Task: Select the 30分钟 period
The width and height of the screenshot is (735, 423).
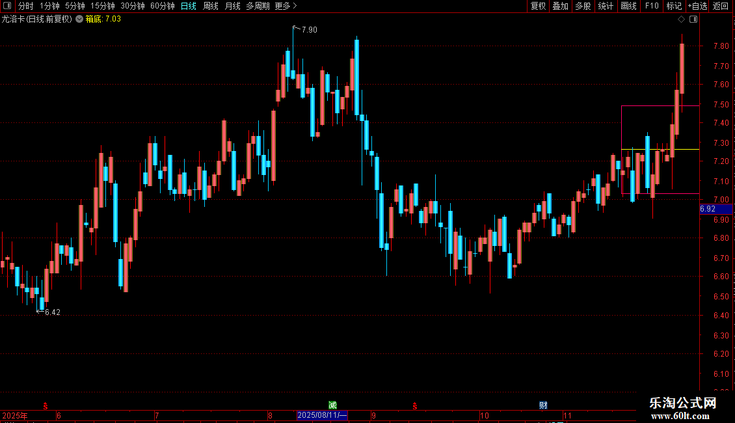Action: [133, 6]
